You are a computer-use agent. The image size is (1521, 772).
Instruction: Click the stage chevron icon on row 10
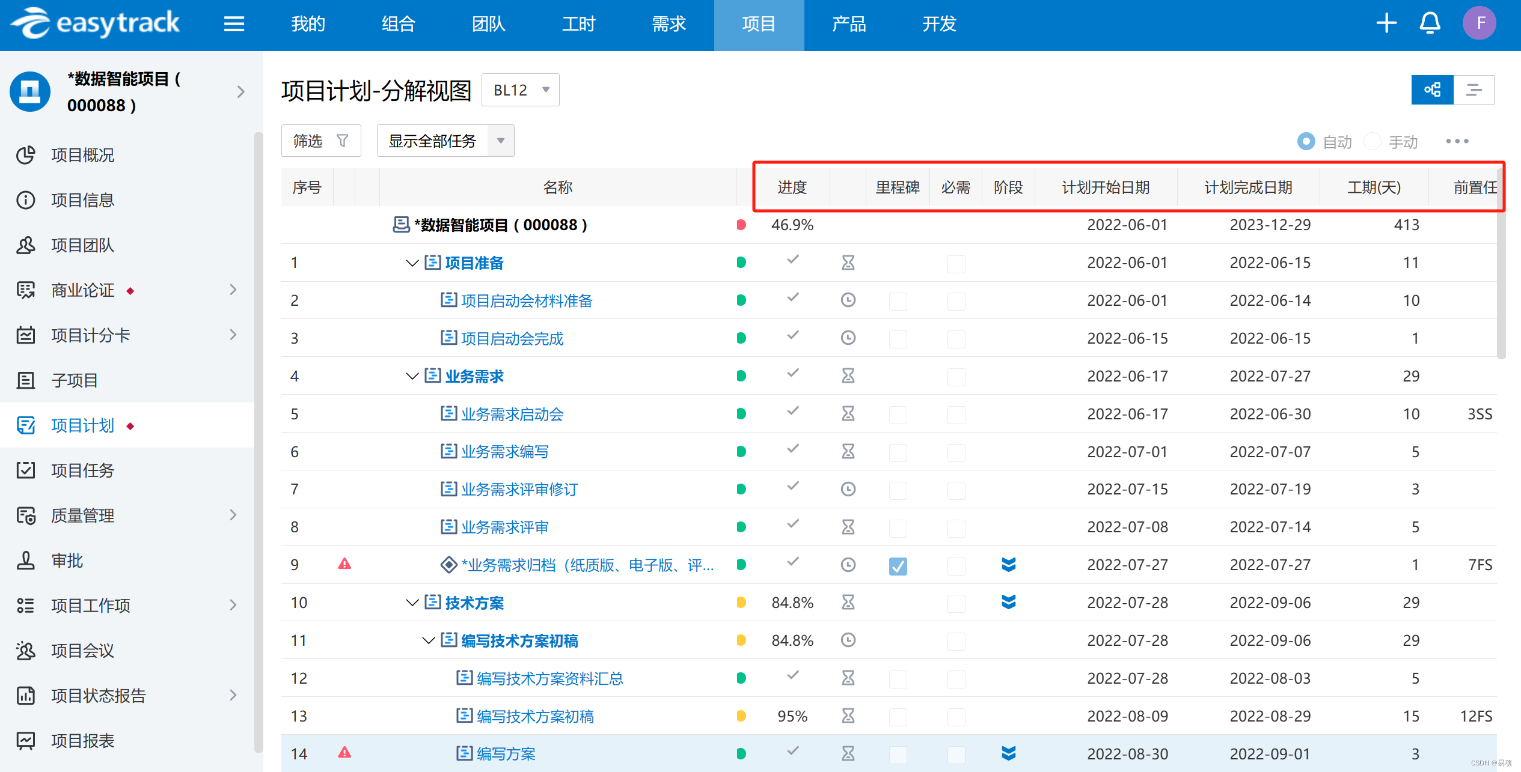(x=1009, y=602)
